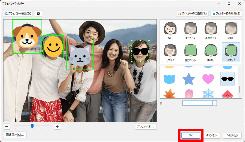
Task: Select the スタンプ stamp filter
Action: click(230, 52)
